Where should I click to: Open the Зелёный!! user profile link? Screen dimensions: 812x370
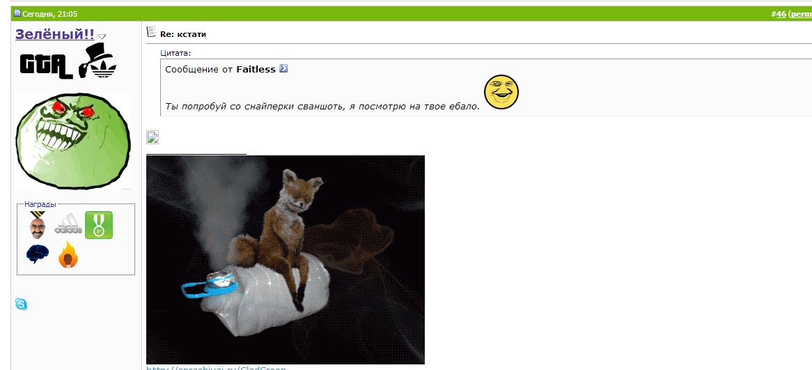[55, 34]
